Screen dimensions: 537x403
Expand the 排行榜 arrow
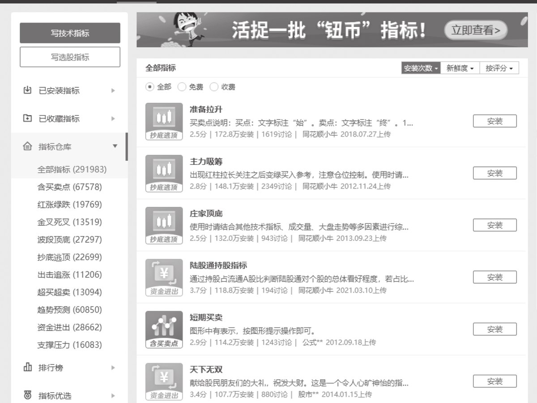click(113, 368)
